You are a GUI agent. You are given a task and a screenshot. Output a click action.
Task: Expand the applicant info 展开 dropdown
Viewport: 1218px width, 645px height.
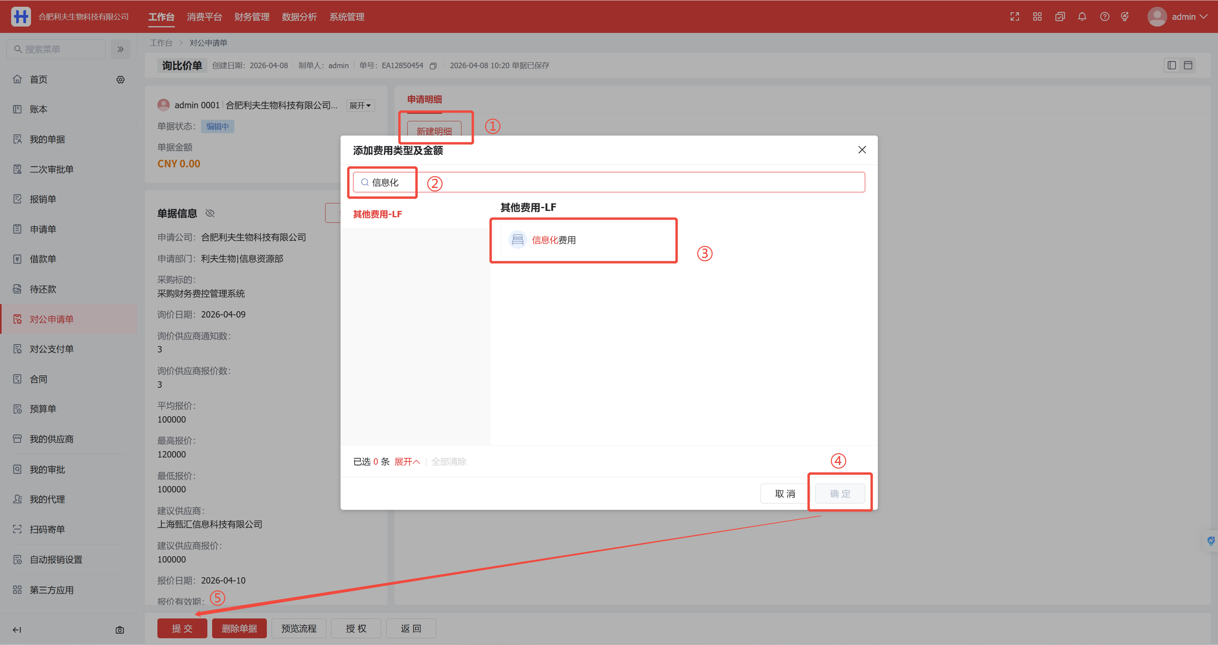click(360, 105)
